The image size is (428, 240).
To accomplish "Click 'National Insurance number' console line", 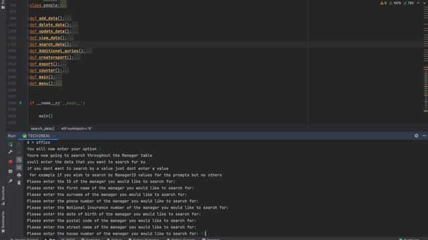I will click(128, 207).
